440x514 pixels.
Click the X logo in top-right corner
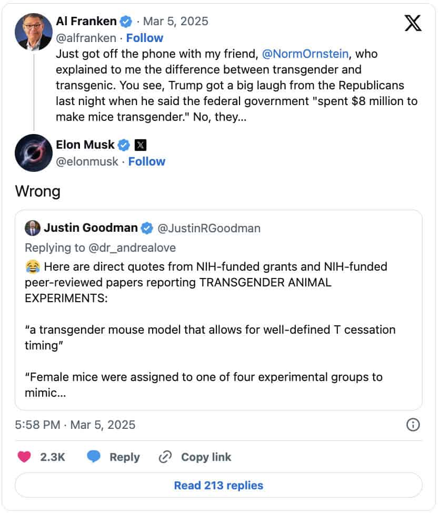(x=413, y=23)
